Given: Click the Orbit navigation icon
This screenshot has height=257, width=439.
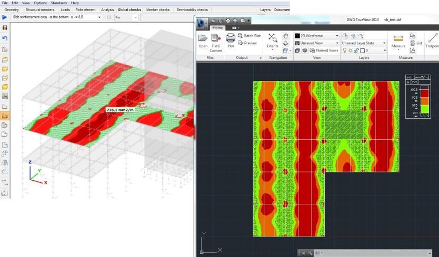Looking at the screenshot, I should point(286,43).
